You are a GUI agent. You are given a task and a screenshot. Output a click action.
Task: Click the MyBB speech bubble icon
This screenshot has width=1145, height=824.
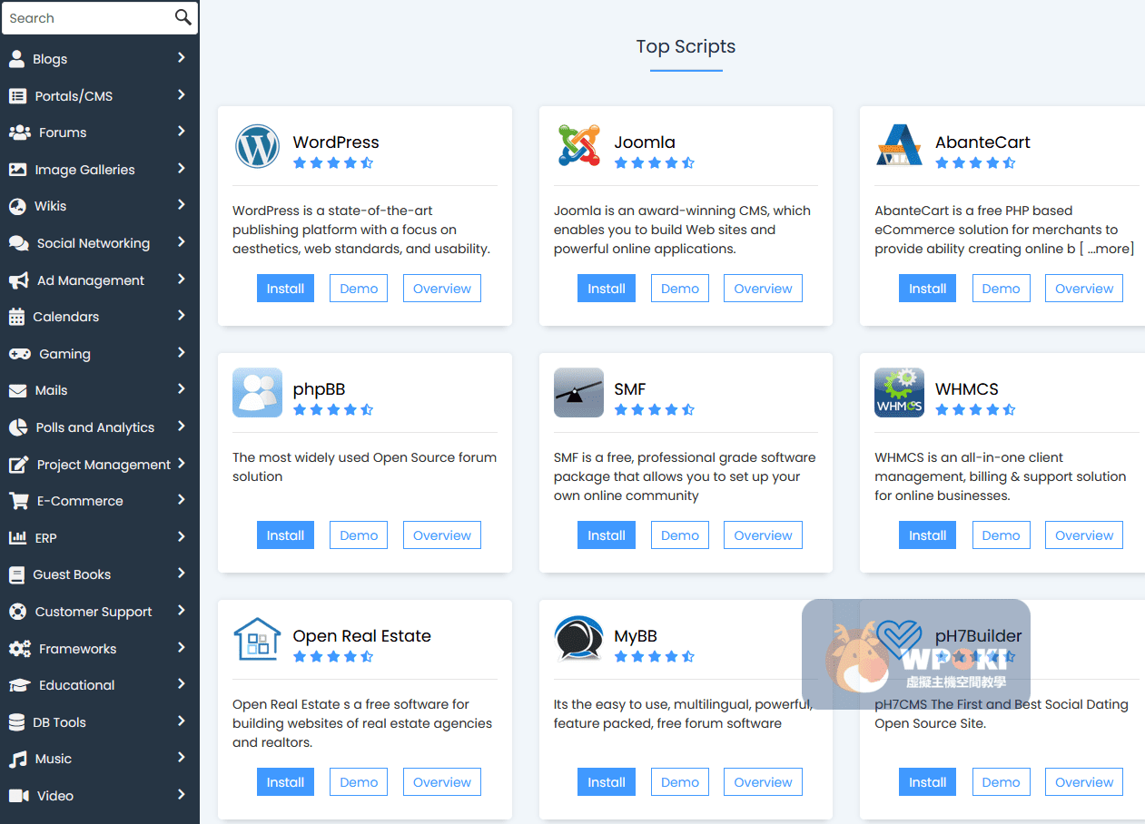click(x=578, y=640)
